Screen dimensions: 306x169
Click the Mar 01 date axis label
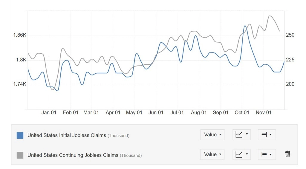click(91, 113)
